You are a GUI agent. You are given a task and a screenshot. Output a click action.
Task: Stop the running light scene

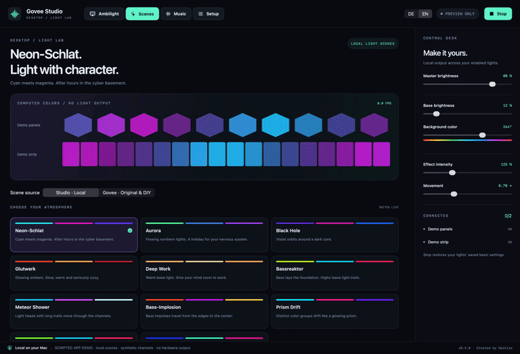[x=498, y=14]
